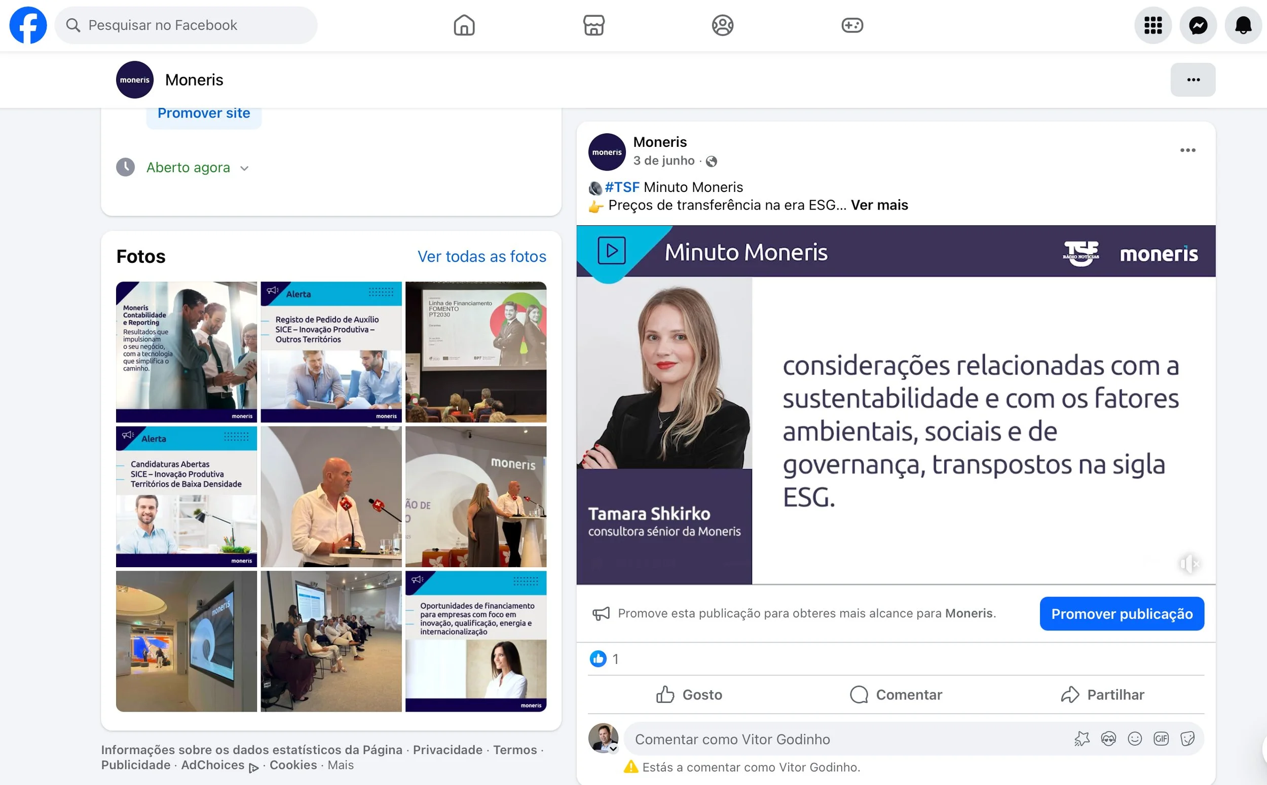Click the Moneris avatar on the post

(606, 152)
